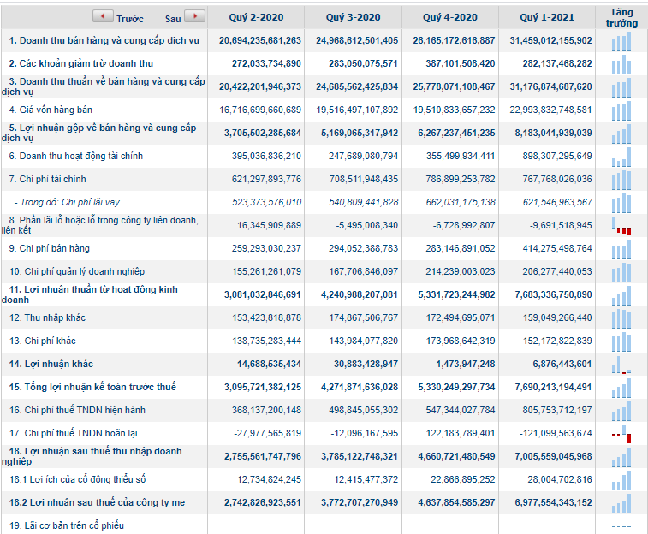This screenshot has width=648, height=534.
Task: Click row label Giá vốn hàng bán
Action: 51,110
